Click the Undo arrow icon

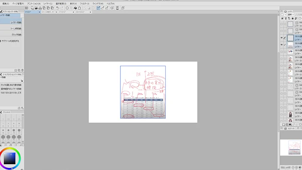(x=57, y=8)
